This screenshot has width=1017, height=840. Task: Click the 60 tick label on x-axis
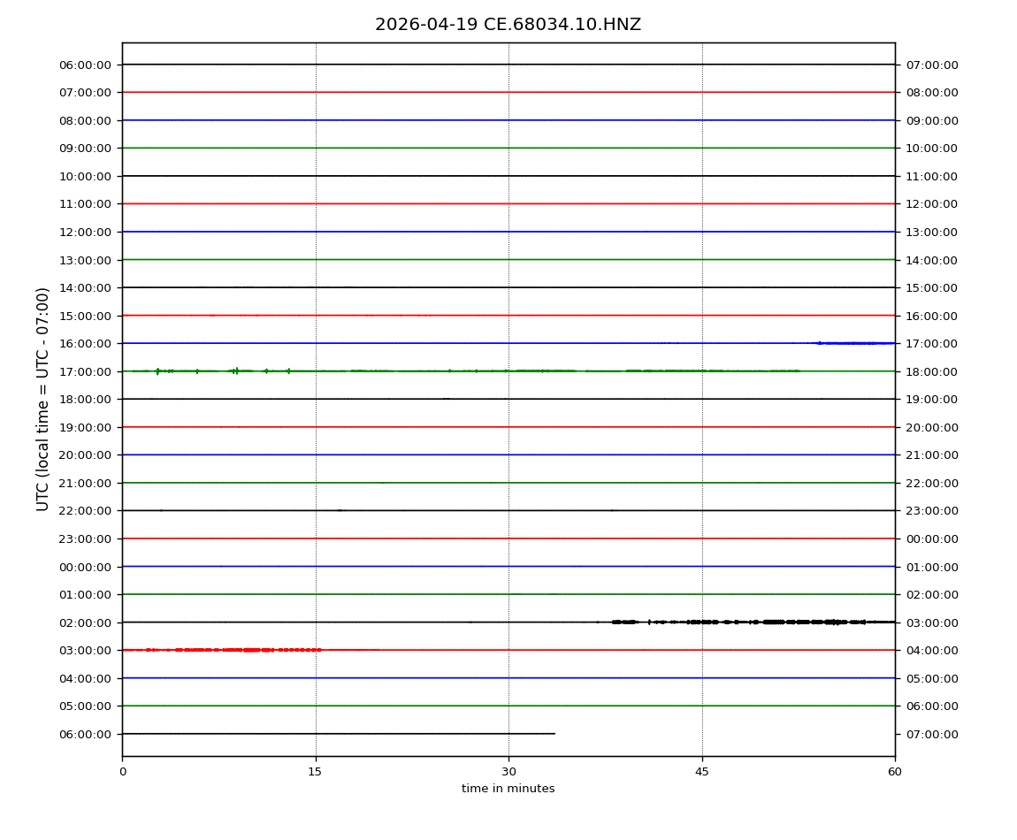(x=895, y=772)
